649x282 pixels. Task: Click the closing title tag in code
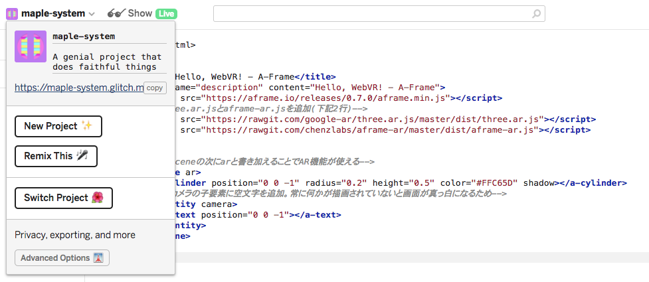315,77
